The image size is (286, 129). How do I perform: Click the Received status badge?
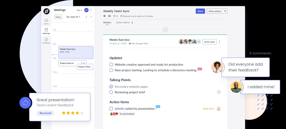pyautogui.click(x=45, y=113)
